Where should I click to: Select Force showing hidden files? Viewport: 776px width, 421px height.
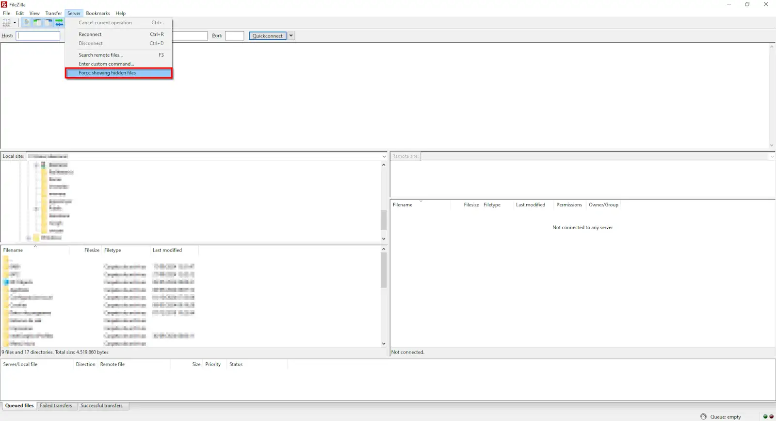[x=107, y=73]
